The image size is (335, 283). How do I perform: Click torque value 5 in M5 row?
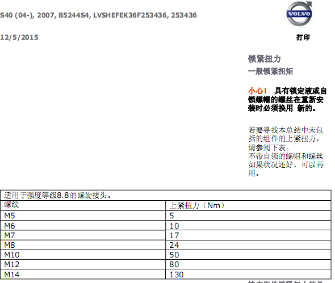pos(172,216)
